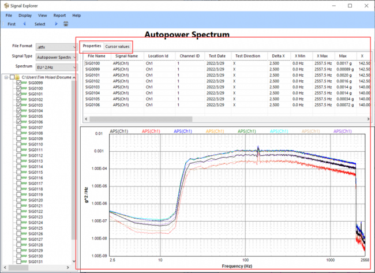This screenshot has width=375, height=273.
Task: Click the print icon in toolbar
Action: [x=65, y=24]
